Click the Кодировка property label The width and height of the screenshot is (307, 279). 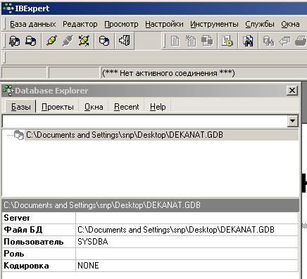pos(26,266)
